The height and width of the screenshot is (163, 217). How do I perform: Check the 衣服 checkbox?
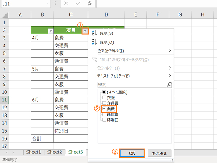coord(105,97)
